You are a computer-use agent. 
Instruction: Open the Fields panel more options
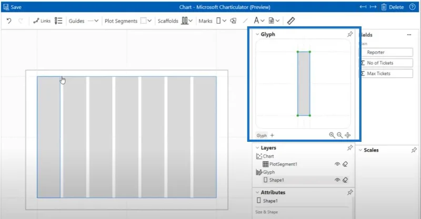coord(409,35)
